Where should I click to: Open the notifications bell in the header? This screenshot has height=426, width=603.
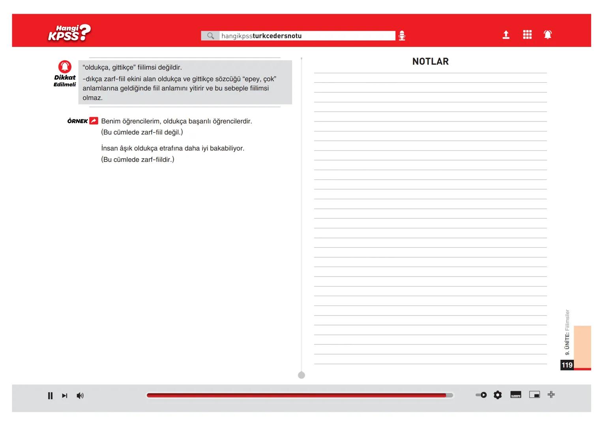click(x=548, y=35)
